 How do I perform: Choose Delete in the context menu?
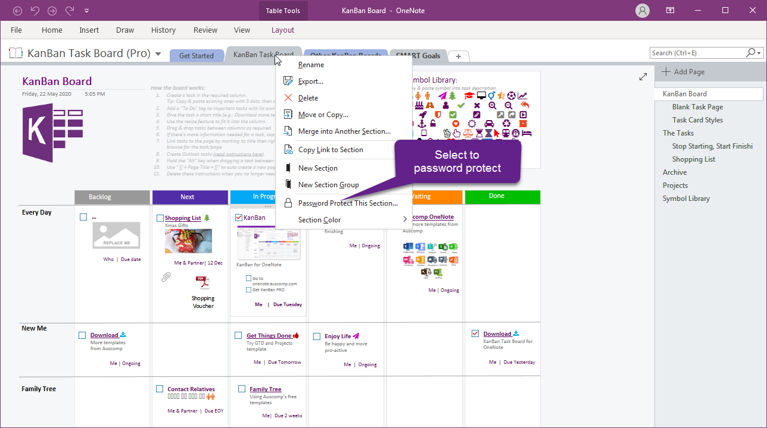click(344, 98)
